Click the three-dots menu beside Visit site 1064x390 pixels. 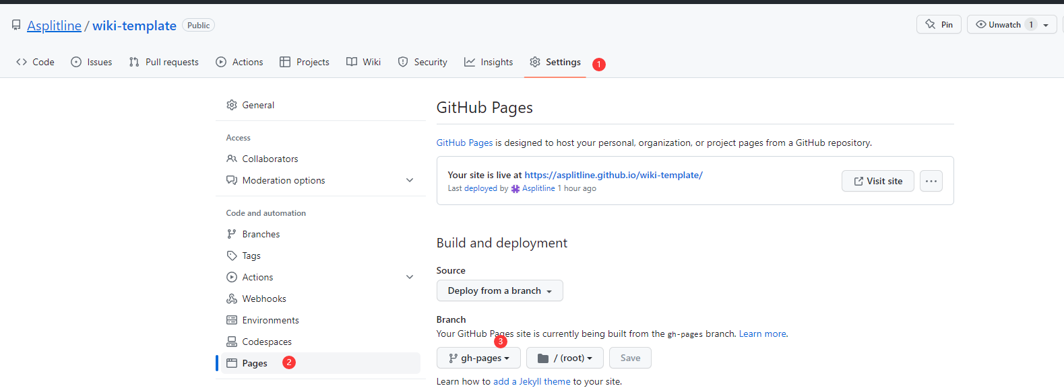tap(931, 181)
